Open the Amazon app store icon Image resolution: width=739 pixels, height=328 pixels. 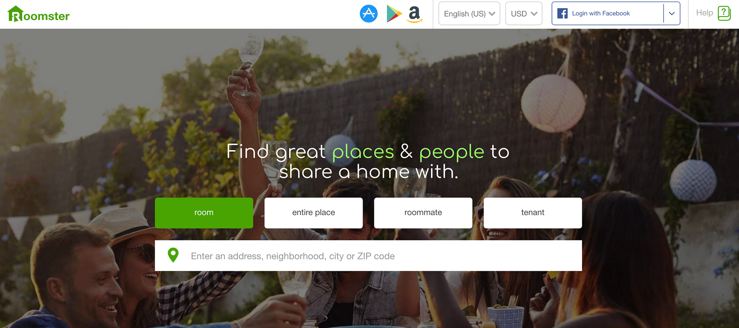[x=415, y=15]
